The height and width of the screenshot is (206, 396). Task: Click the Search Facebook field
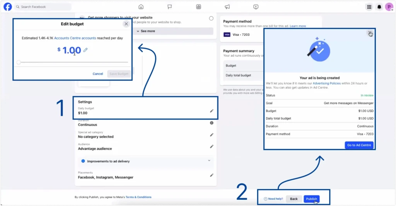(43, 7)
